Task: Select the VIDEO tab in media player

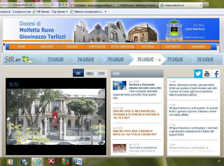Action: coord(90,73)
